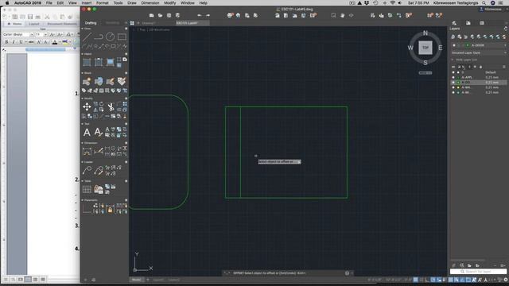The height and width of the screenshot is (286, 509).
Task: Click the TOP face of the ViewCube
Action: coord(425,48)
